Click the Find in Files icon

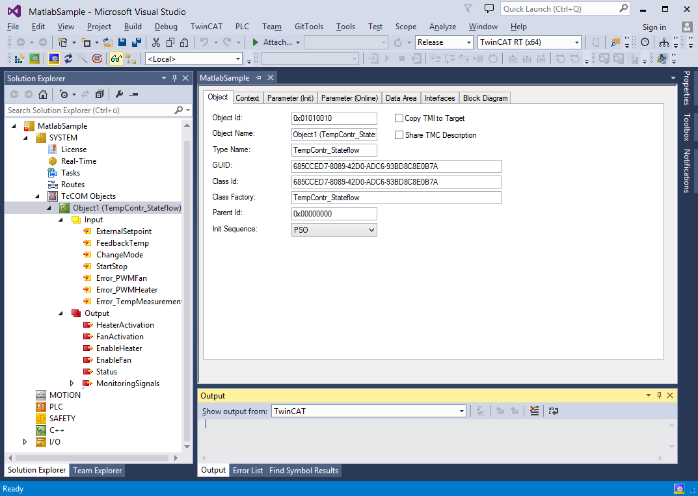pos(615,42)
